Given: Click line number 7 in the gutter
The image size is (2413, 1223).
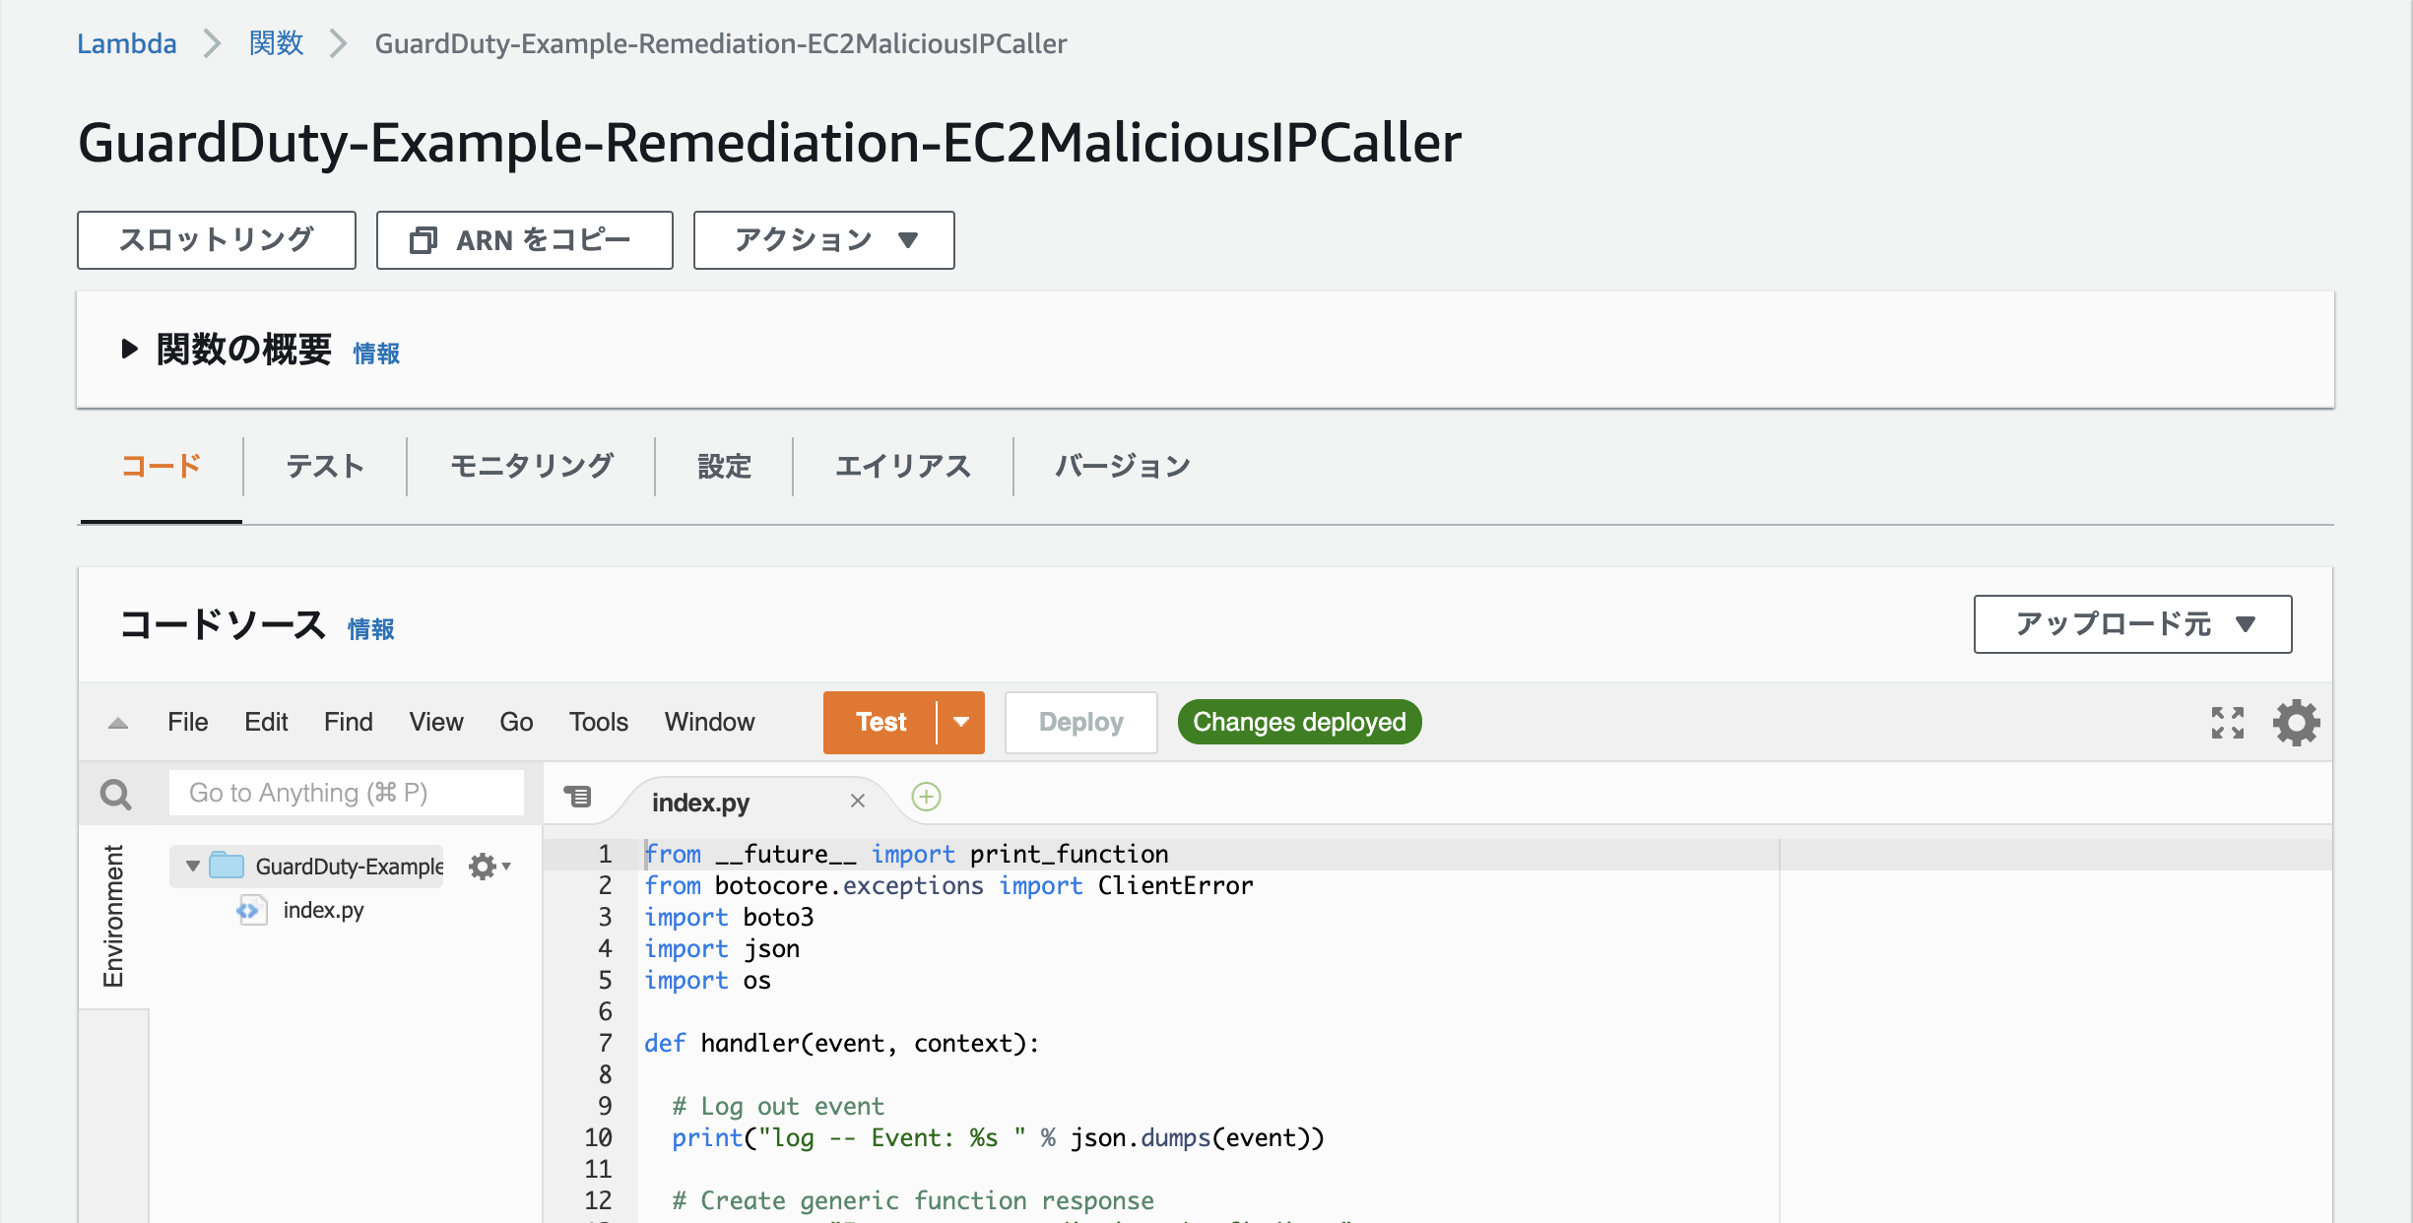Looking at the screenshot, I should pyautogui.click(x=605, y=1043).
